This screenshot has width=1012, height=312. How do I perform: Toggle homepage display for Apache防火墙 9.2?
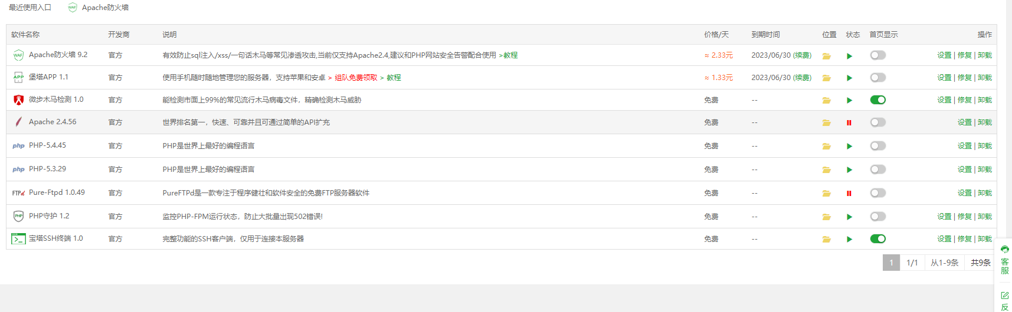[878, 55]
